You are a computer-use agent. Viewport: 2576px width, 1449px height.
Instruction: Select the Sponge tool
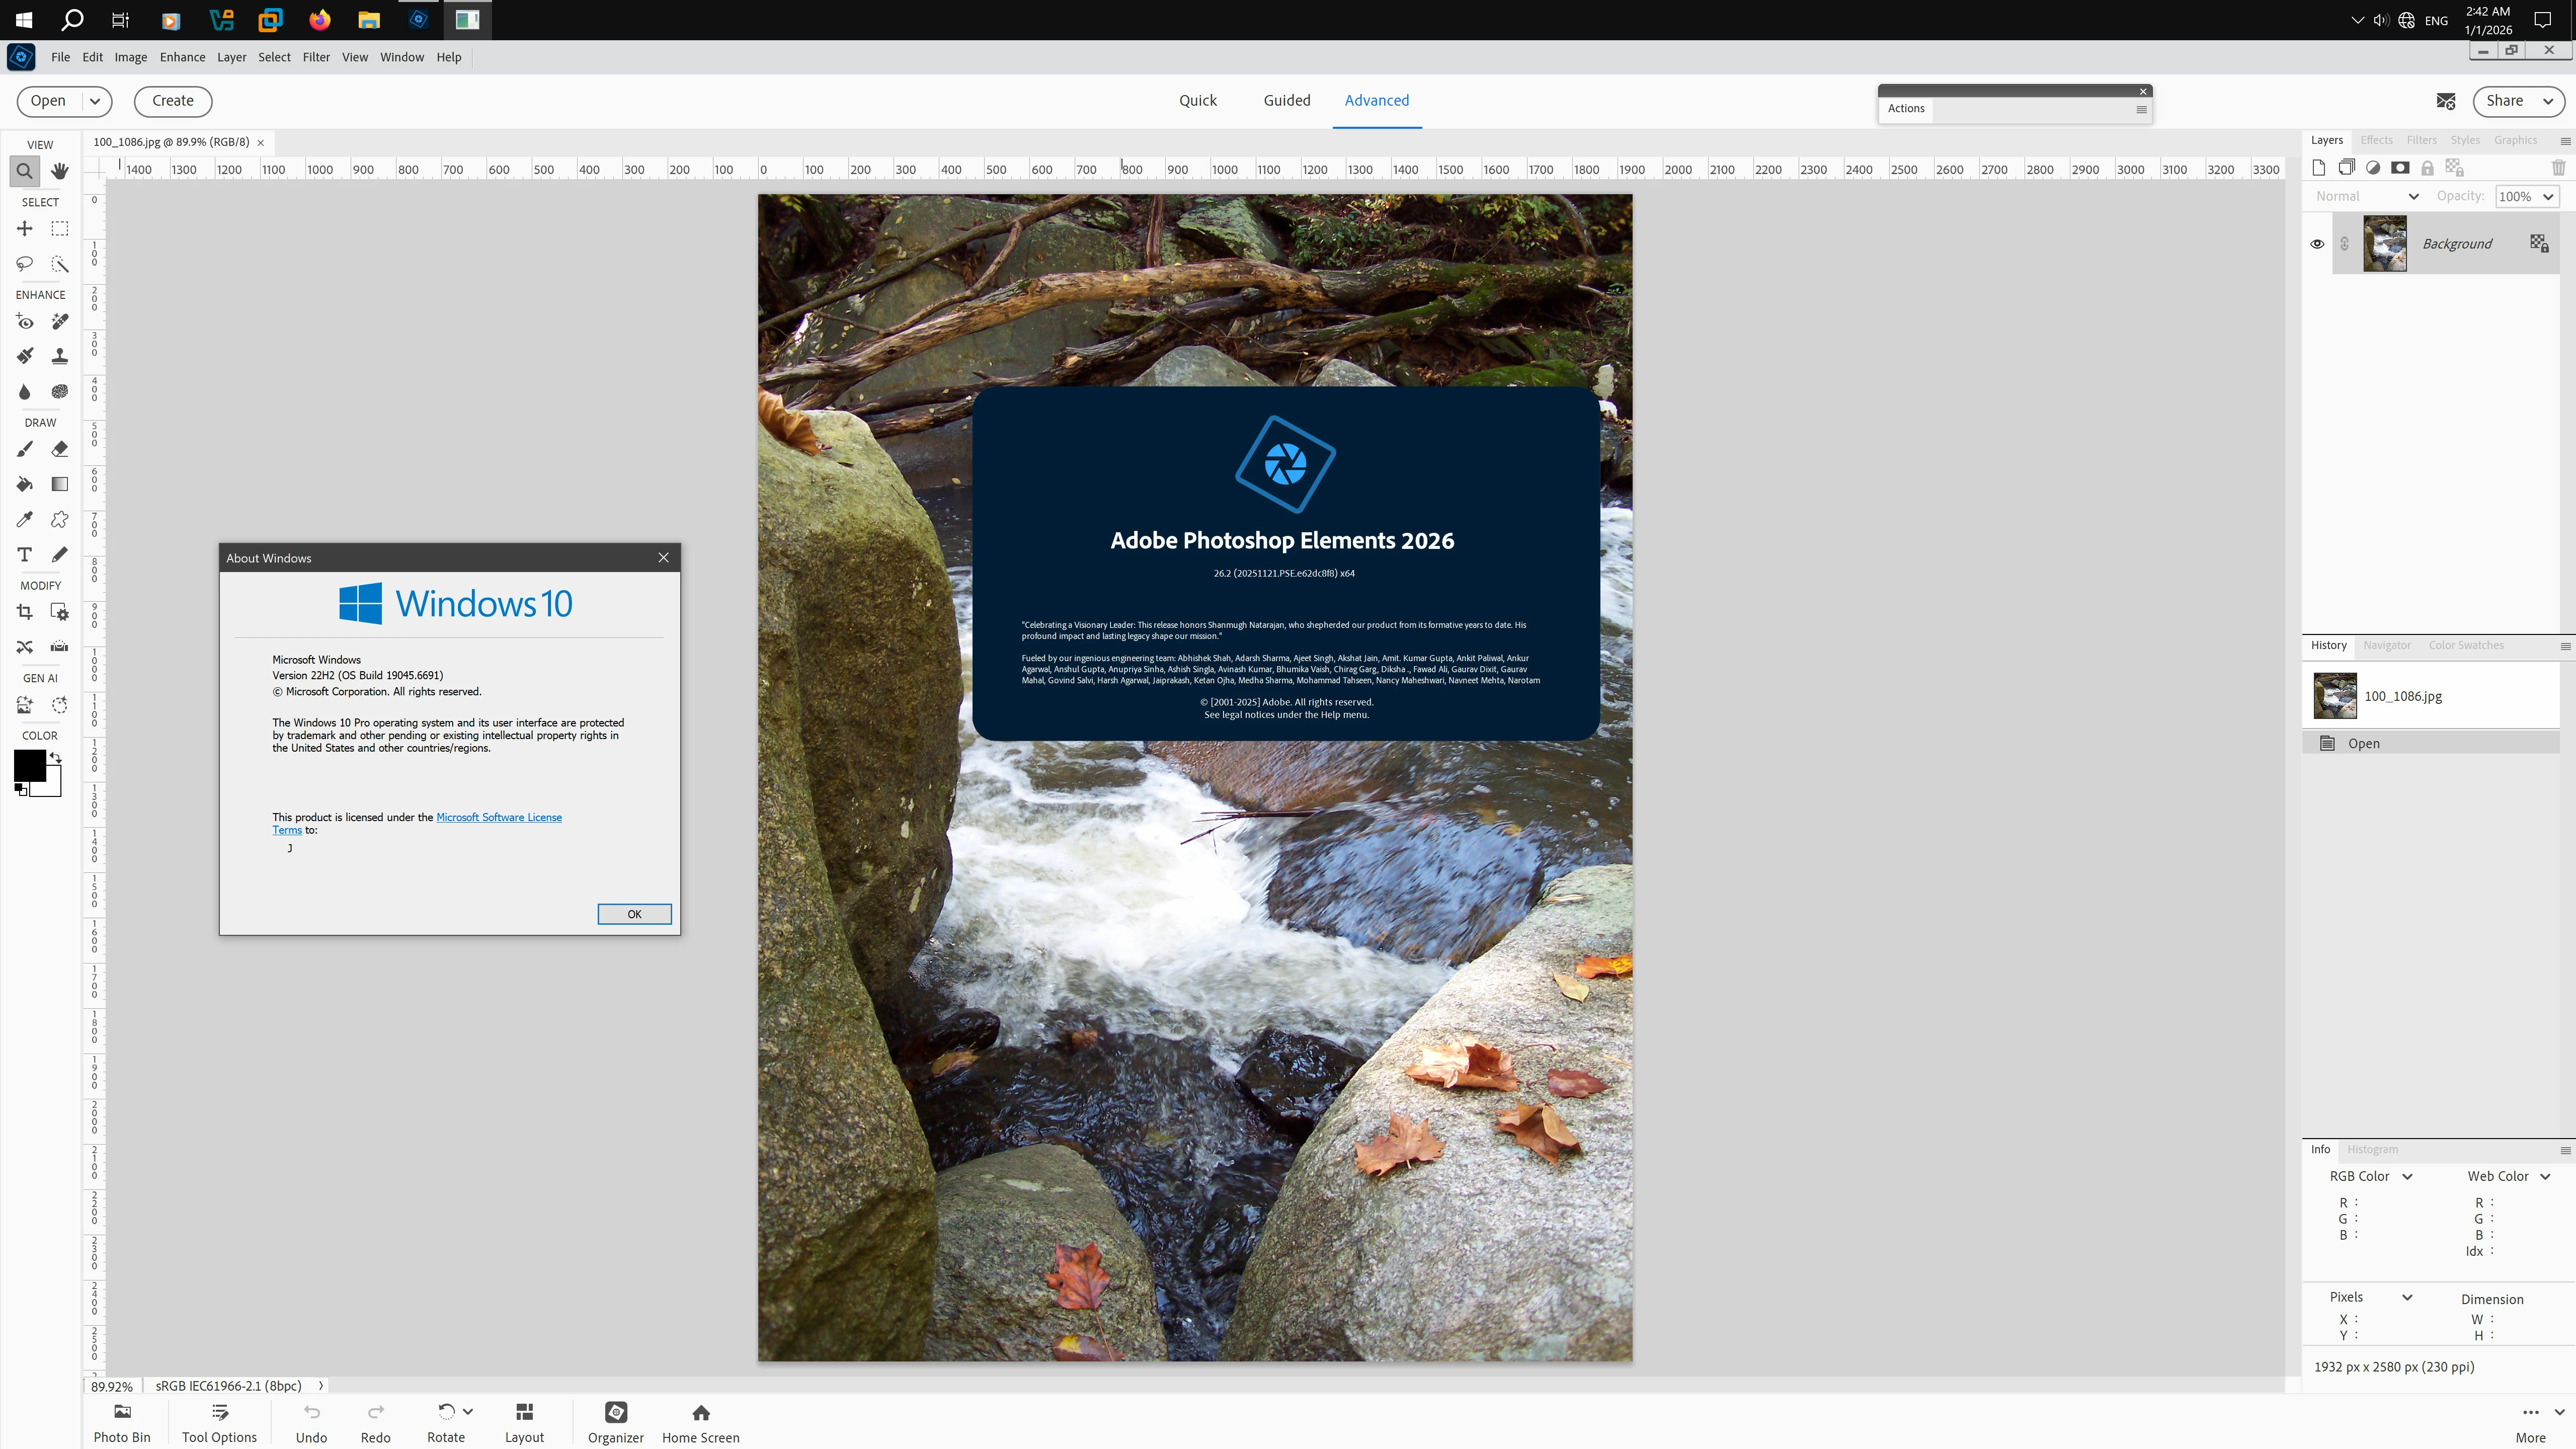[x=60, y=391]
